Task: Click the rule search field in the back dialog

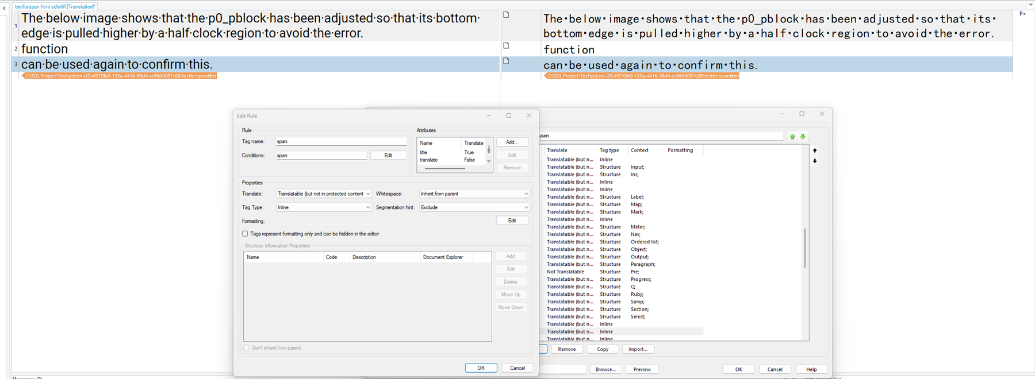Action: [661, 136]
